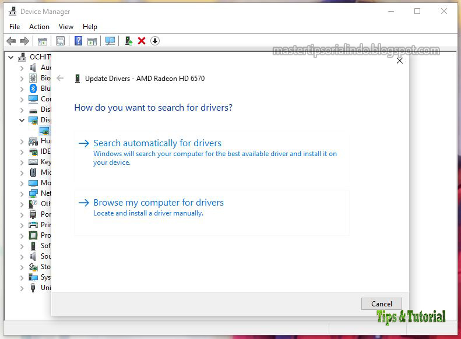Click the Storage controllers category icon
This screenshot has height=339, width=461.
pos(33,267)
